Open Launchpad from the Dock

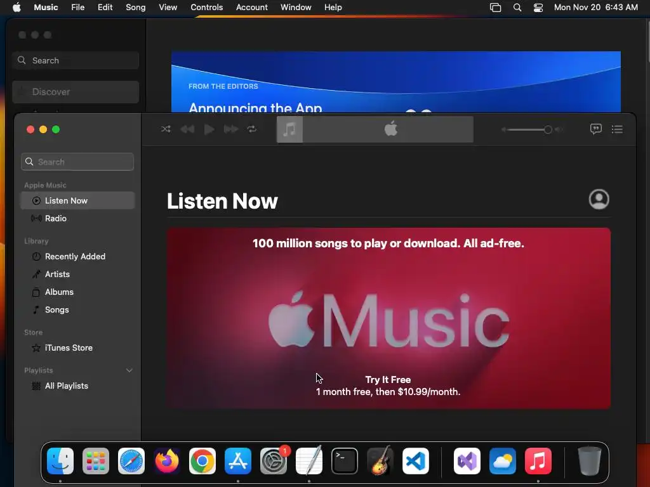pos(96,461)
